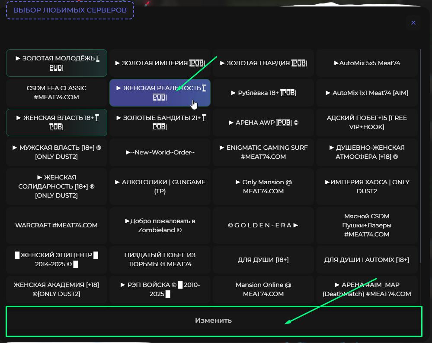Select the ENIGMATIC GAMING SURF server
The height and width of the screenshot is (343, 432).
(x=263, y=152)
